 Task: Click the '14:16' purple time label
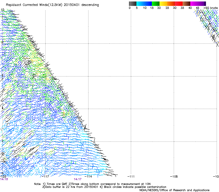(x=4, y=179)
